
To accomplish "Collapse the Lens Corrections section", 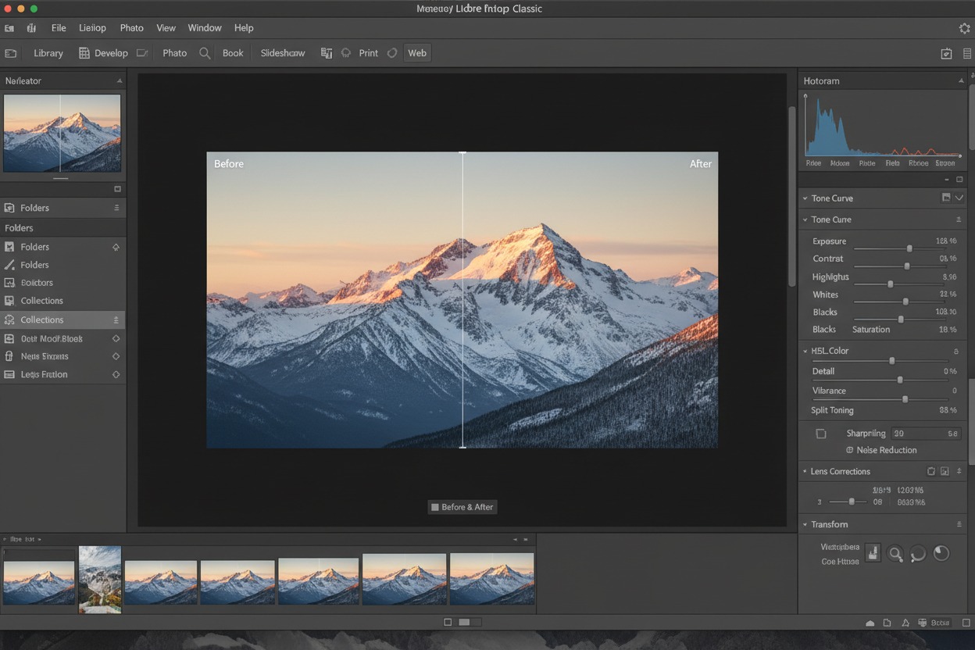I will [x=805, y=471].
